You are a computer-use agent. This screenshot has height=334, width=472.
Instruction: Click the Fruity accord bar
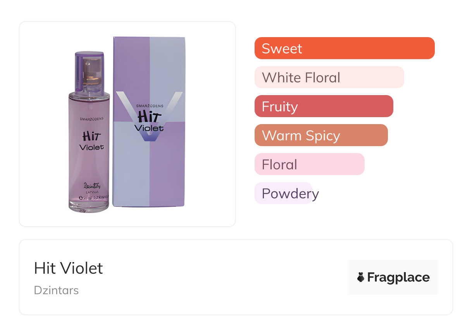324,106
